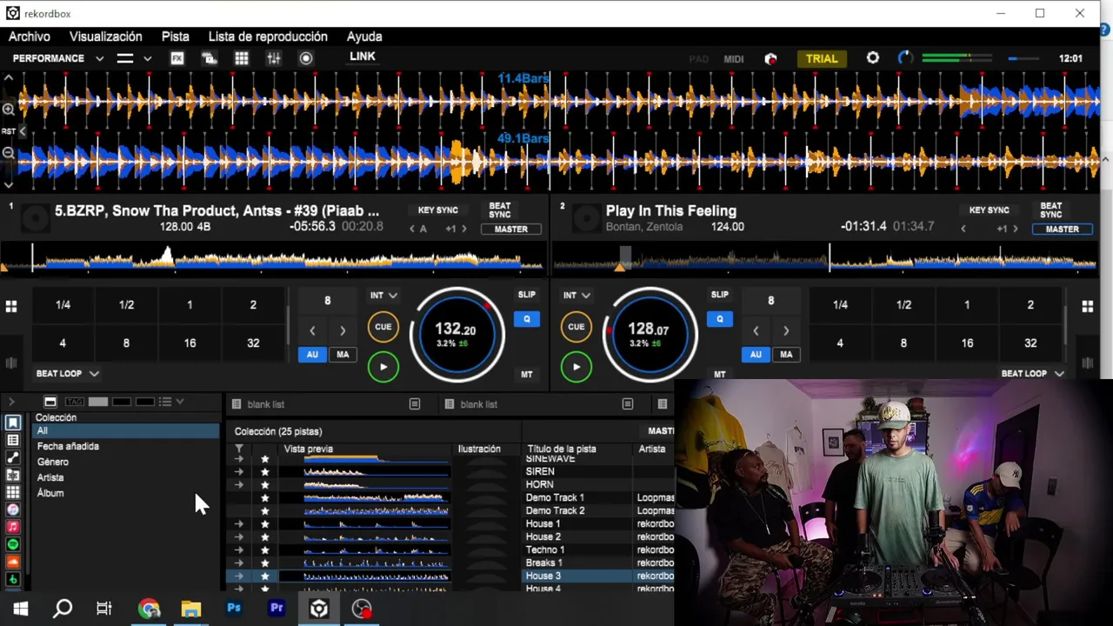
Task: Open the settings gear icon
Action: 873,58
